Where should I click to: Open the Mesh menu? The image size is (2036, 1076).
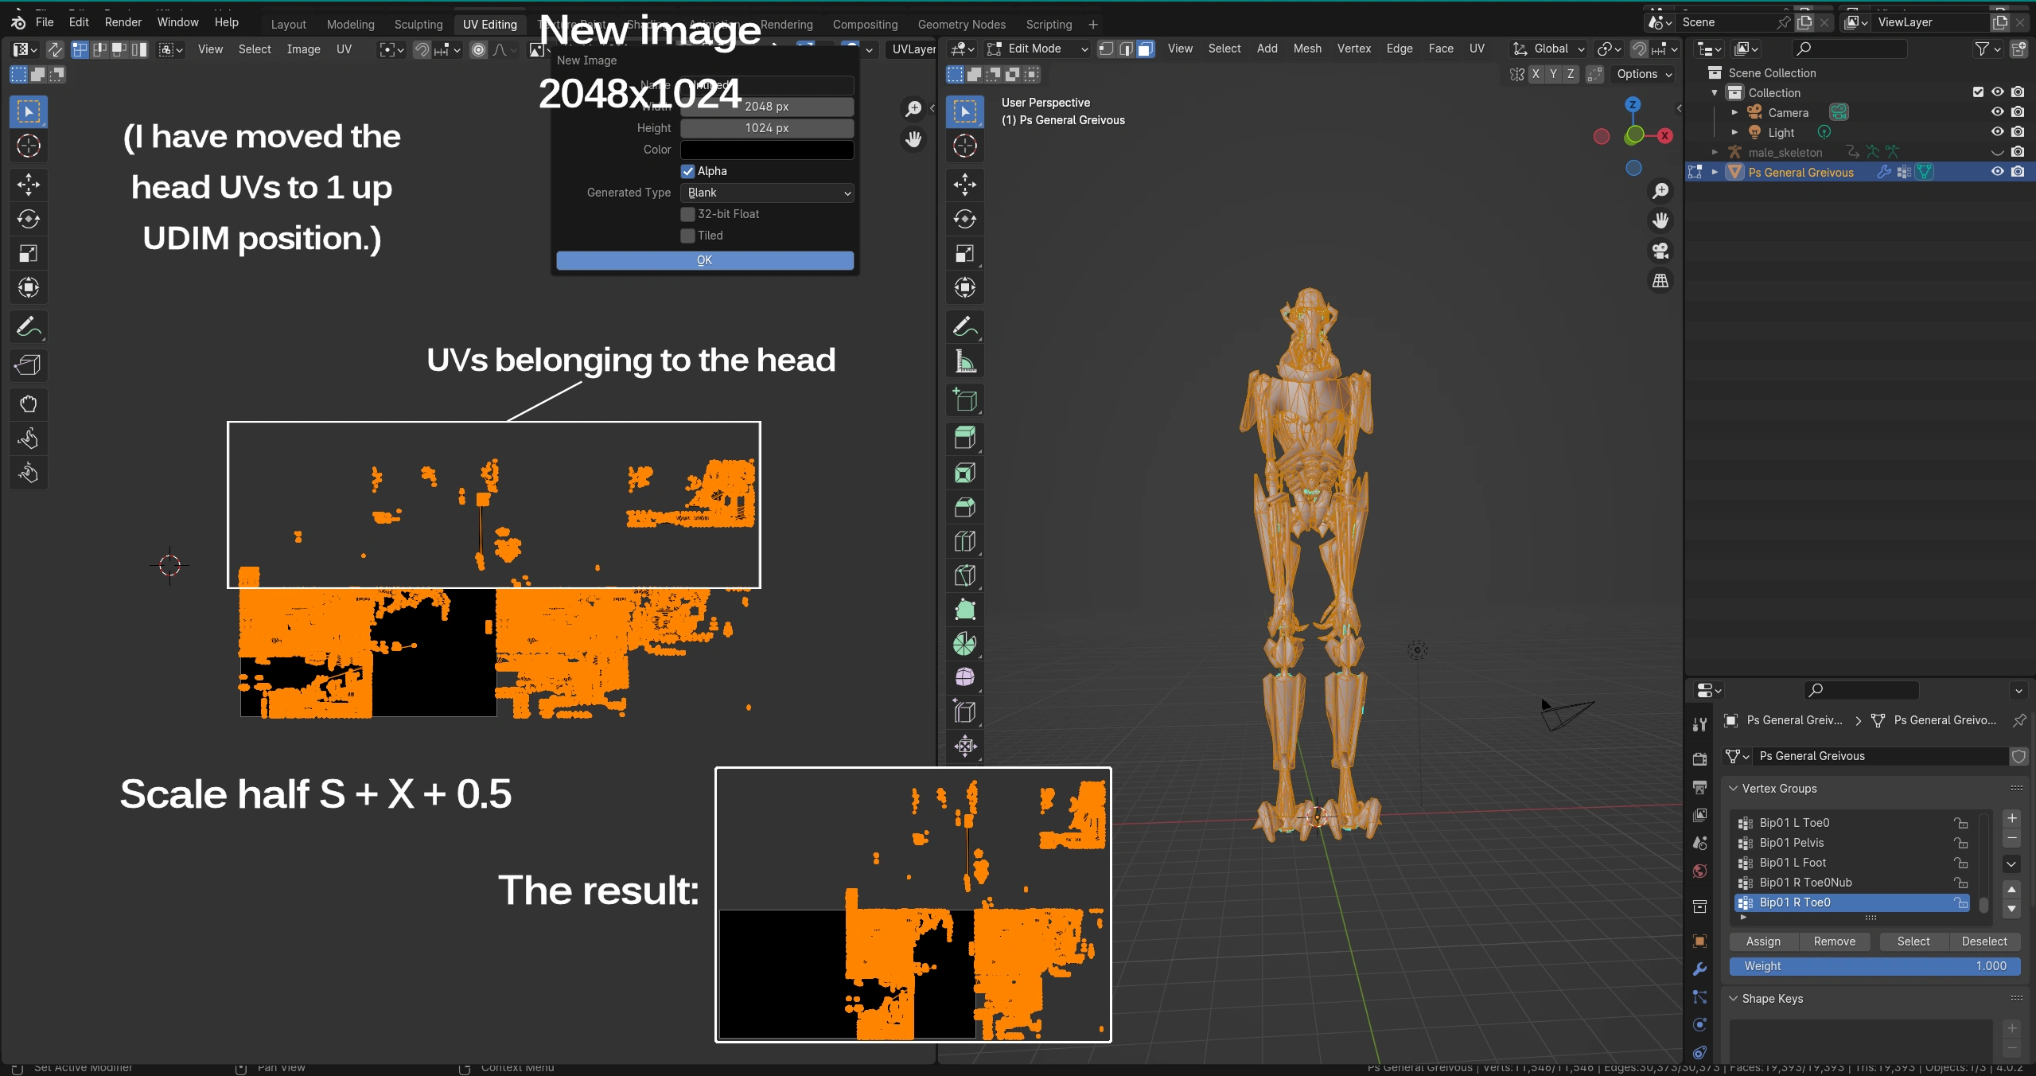pyautogui.click(x=1307, y=49)
